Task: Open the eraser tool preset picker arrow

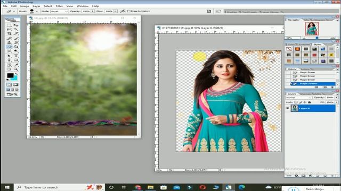Action: tap(14, 11)
